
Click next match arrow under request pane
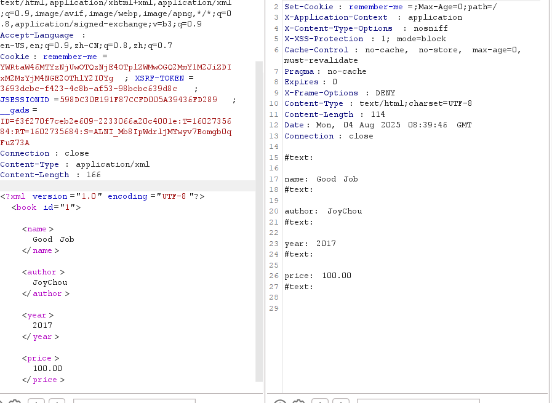pos(57,401)
